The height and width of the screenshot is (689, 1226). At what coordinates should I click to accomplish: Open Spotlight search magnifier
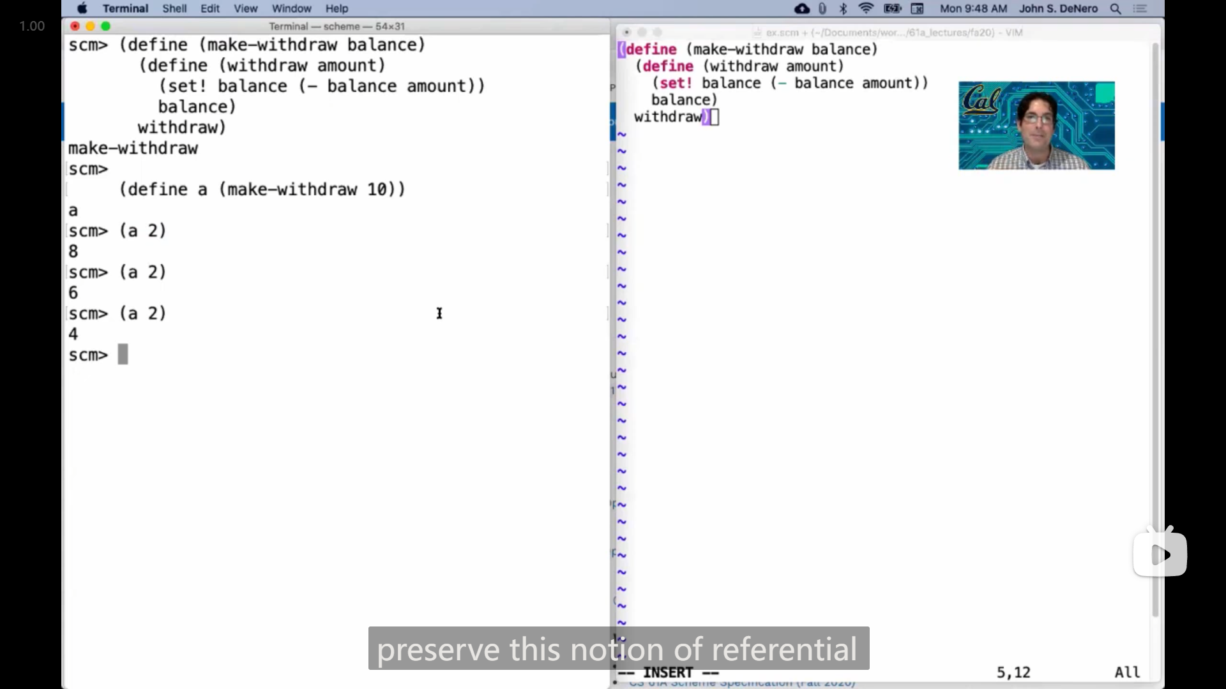coord(1116,8)
